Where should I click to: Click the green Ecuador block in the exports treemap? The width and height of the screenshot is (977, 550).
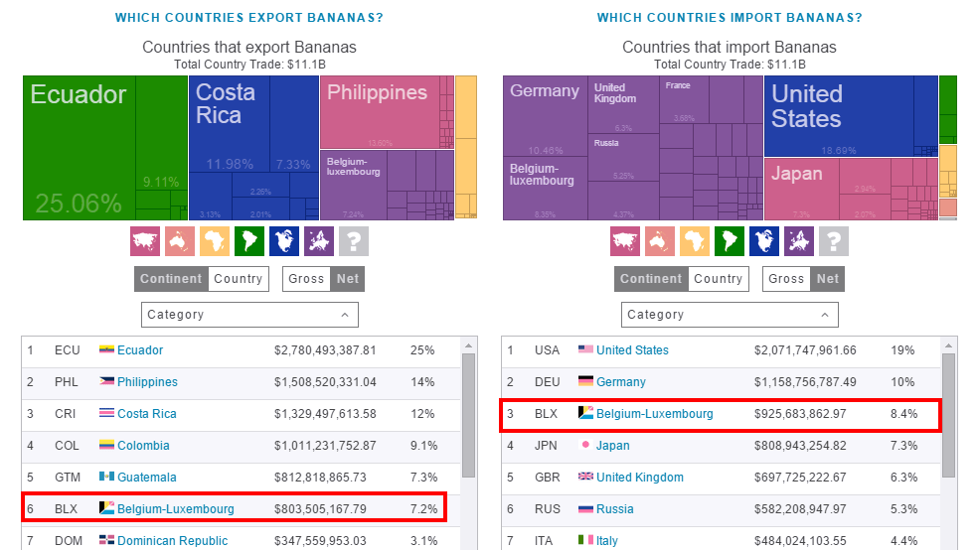(80, 149)
